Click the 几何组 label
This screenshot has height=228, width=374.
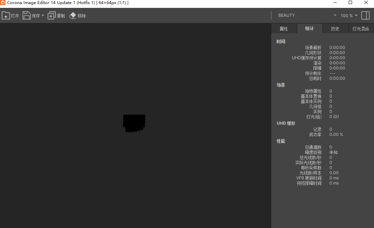(x=315, y=106)
